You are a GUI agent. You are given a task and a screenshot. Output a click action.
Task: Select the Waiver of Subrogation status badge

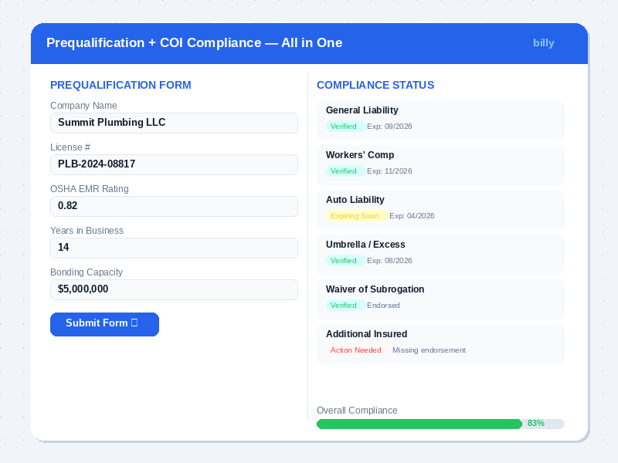point(345,305)
